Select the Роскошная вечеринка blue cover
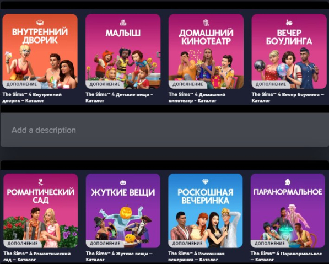329x264 pixels. pyautogui.click(x=206, y=211)
